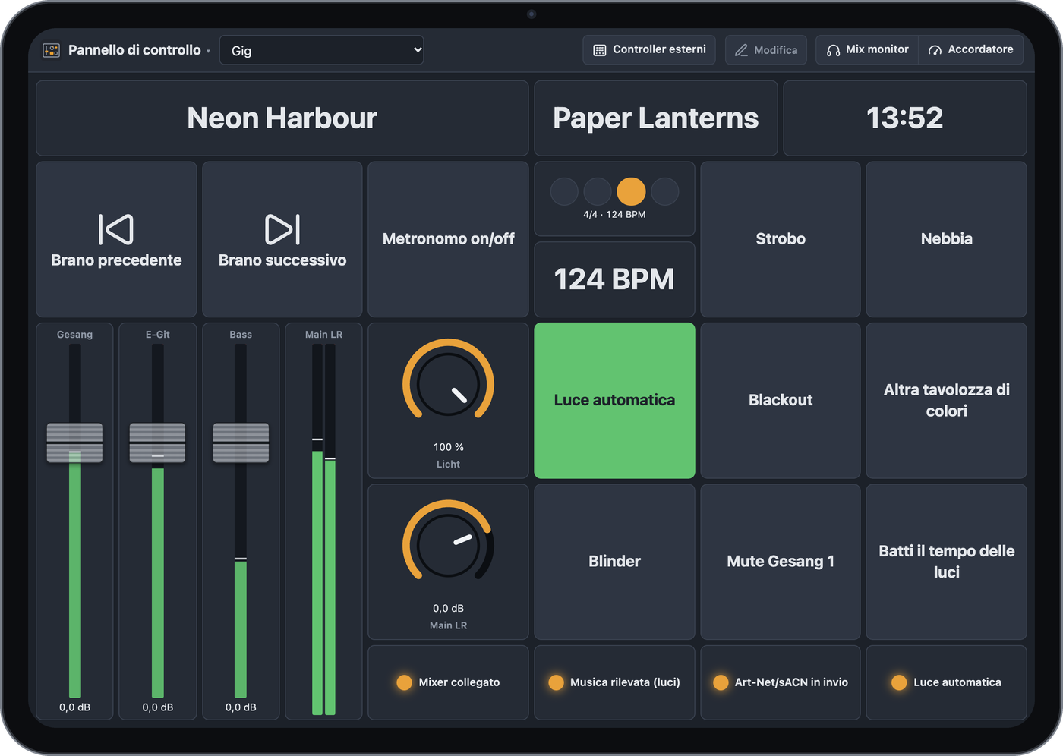Viewport: 1063px width, 756px height.
Task: Click the Neon Harbour song title
Action: coord(282,118)
